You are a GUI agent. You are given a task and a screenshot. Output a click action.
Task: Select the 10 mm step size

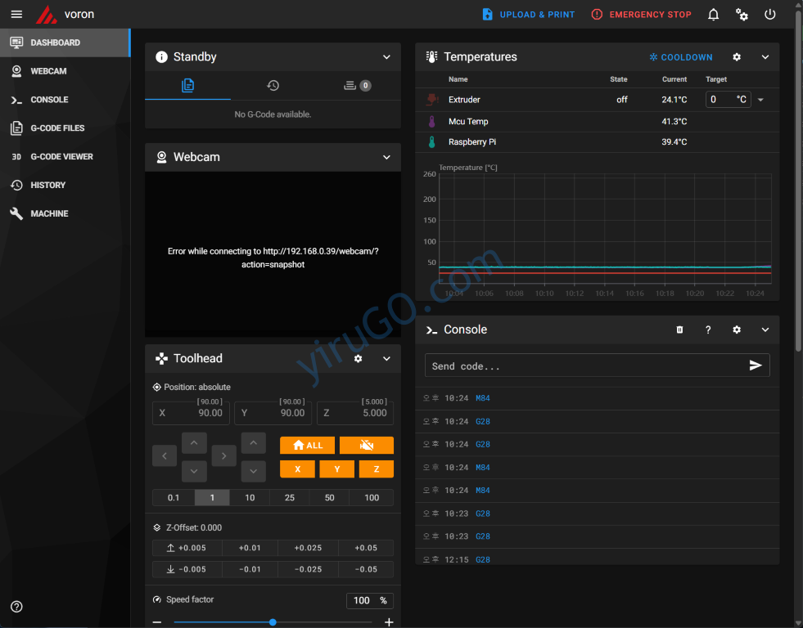coord(250,497)
